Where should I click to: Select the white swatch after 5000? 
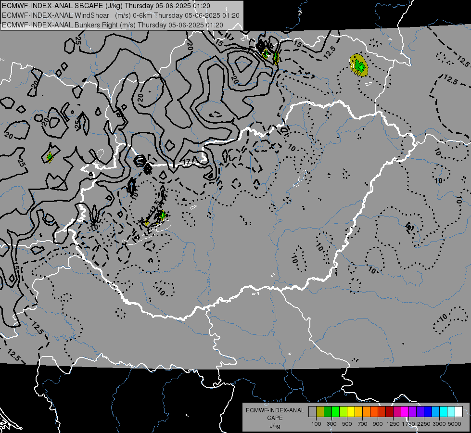[458, 411]
